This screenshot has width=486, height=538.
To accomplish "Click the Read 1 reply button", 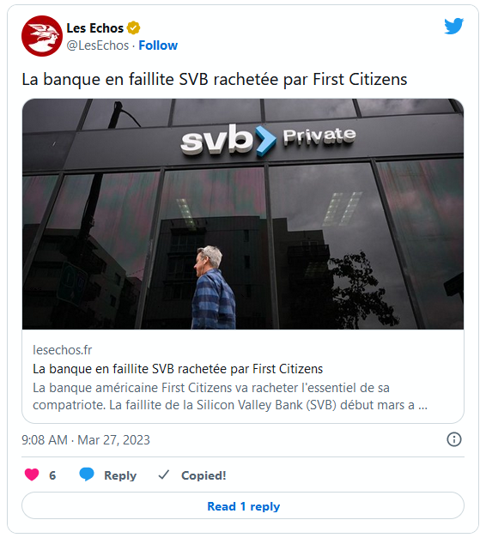I will click(243, 506).
